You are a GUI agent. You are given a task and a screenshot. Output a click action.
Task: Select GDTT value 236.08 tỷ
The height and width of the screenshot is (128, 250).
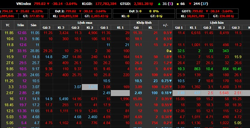[226, 16]
